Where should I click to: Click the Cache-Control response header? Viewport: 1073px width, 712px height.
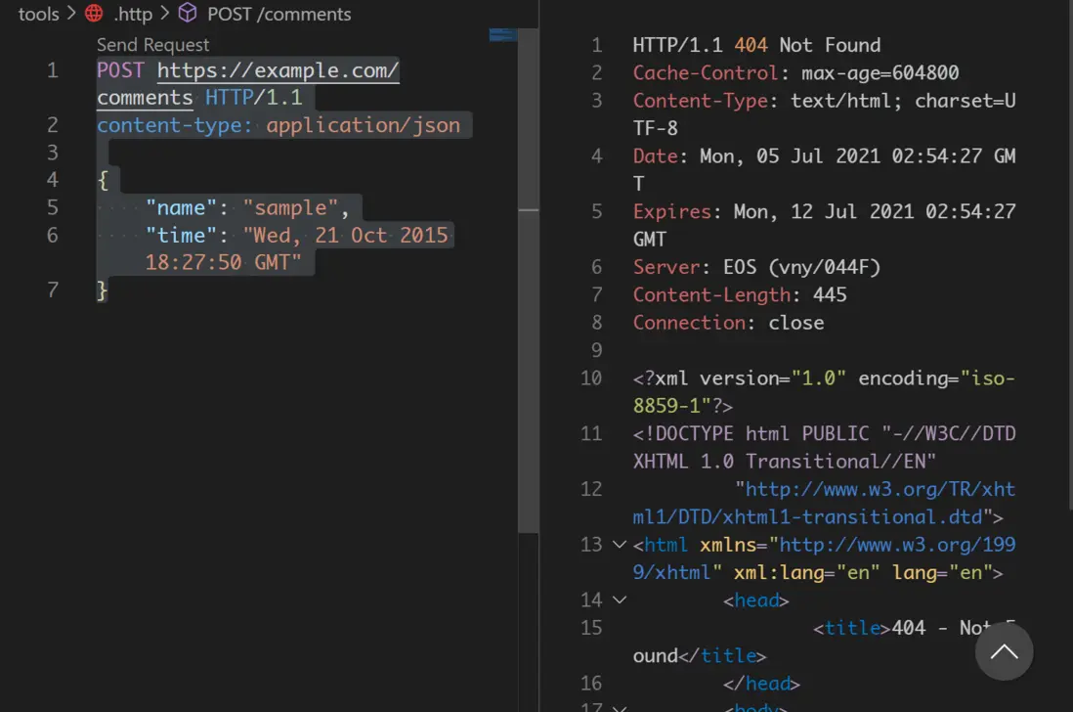pos(706,73)
